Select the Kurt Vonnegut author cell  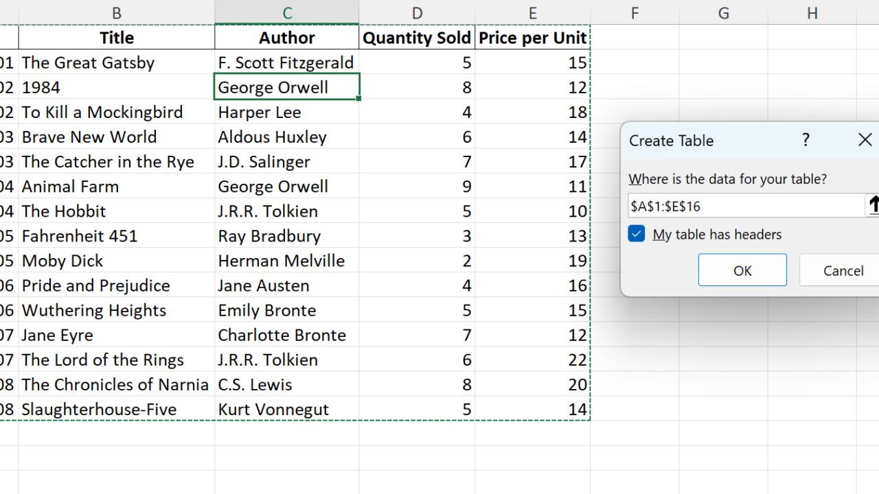287,410
